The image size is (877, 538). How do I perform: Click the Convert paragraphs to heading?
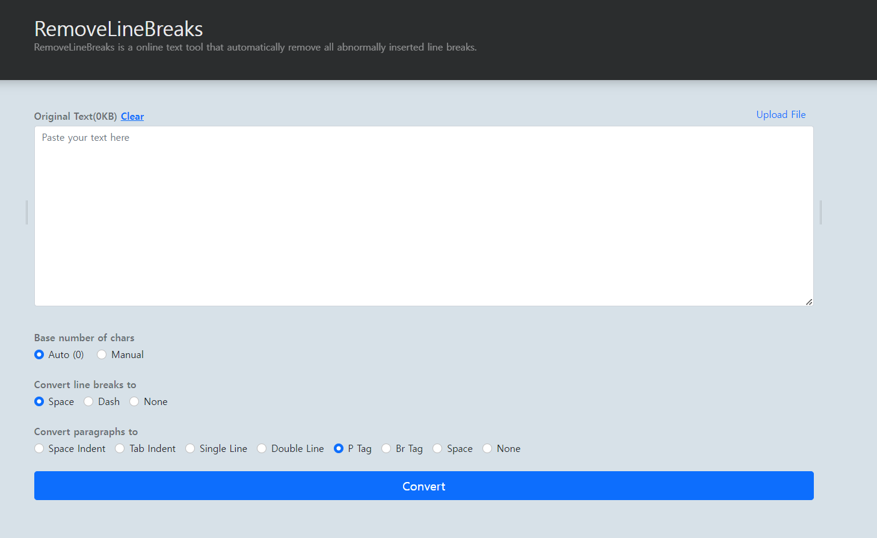(x=86, y=431)
